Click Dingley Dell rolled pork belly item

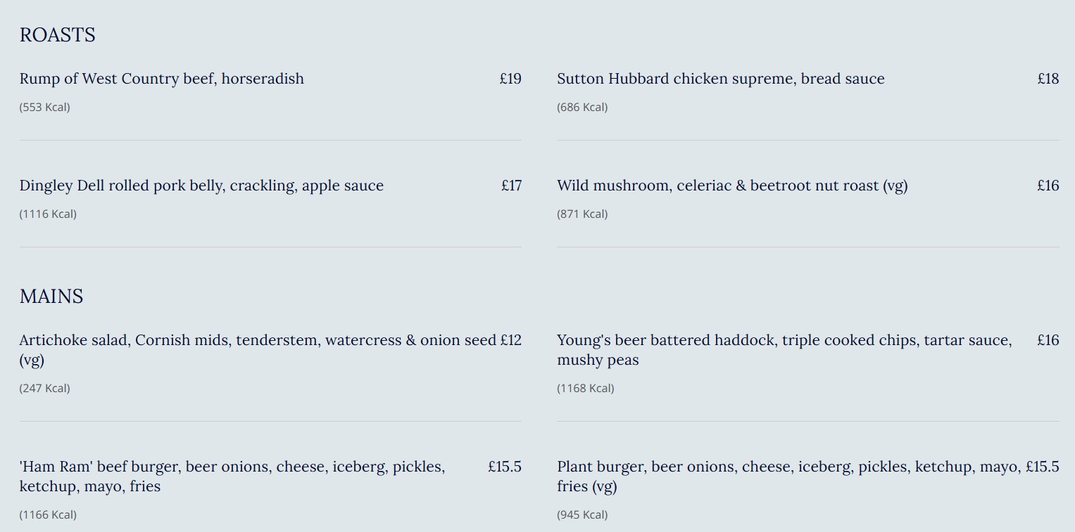coord(201,186)
